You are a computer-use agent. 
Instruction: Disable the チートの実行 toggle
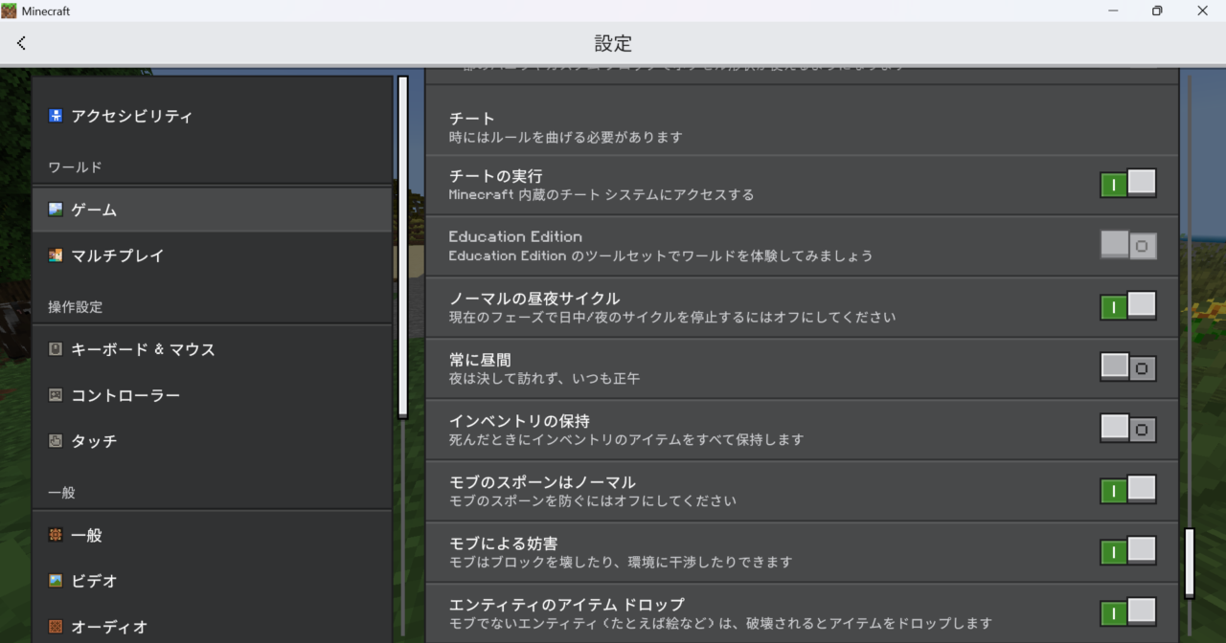tap(1128, 184)
